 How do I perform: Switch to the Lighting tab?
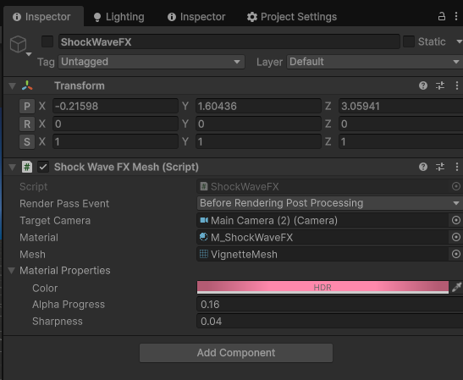coord(119,17)
